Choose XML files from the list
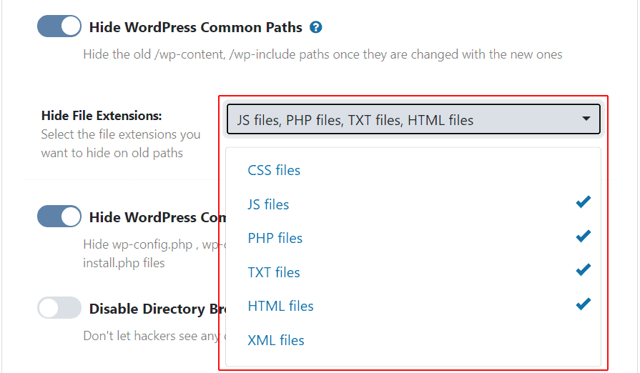 [x=276, y=340]
